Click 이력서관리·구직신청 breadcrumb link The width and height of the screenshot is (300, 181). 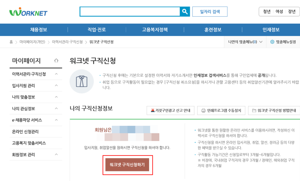click(x=67, y=42)
